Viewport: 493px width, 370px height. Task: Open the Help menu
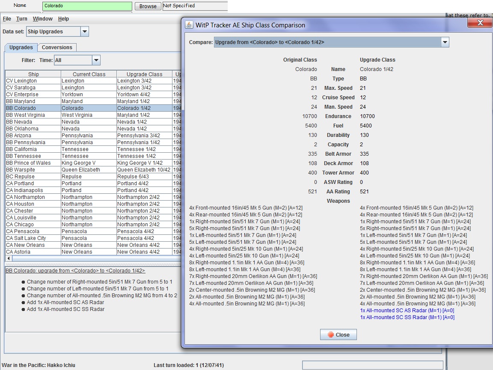63,19
